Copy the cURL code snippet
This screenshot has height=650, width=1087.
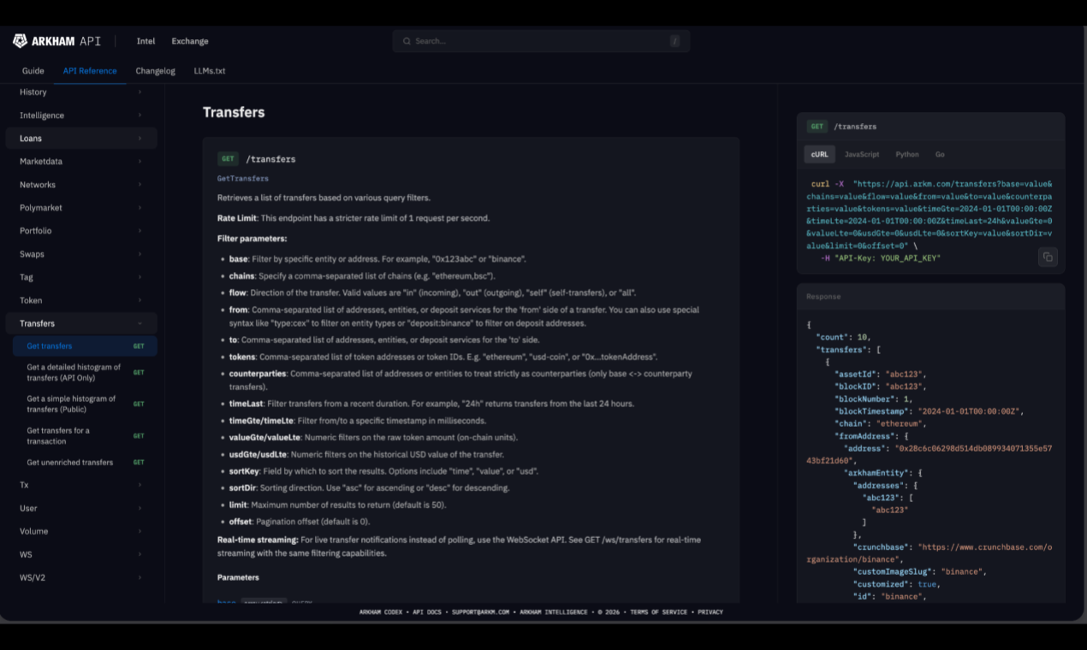coord(1048,257)
